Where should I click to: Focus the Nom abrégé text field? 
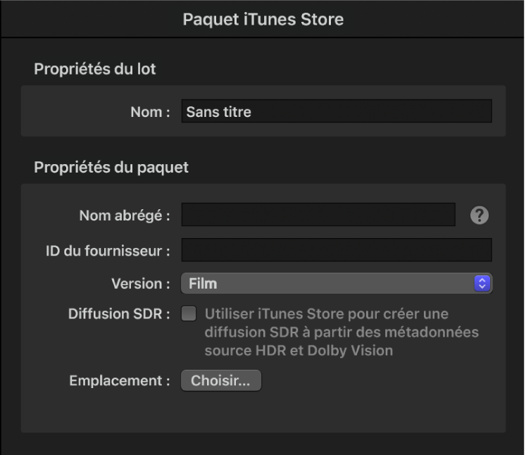[x=318, y=214]
